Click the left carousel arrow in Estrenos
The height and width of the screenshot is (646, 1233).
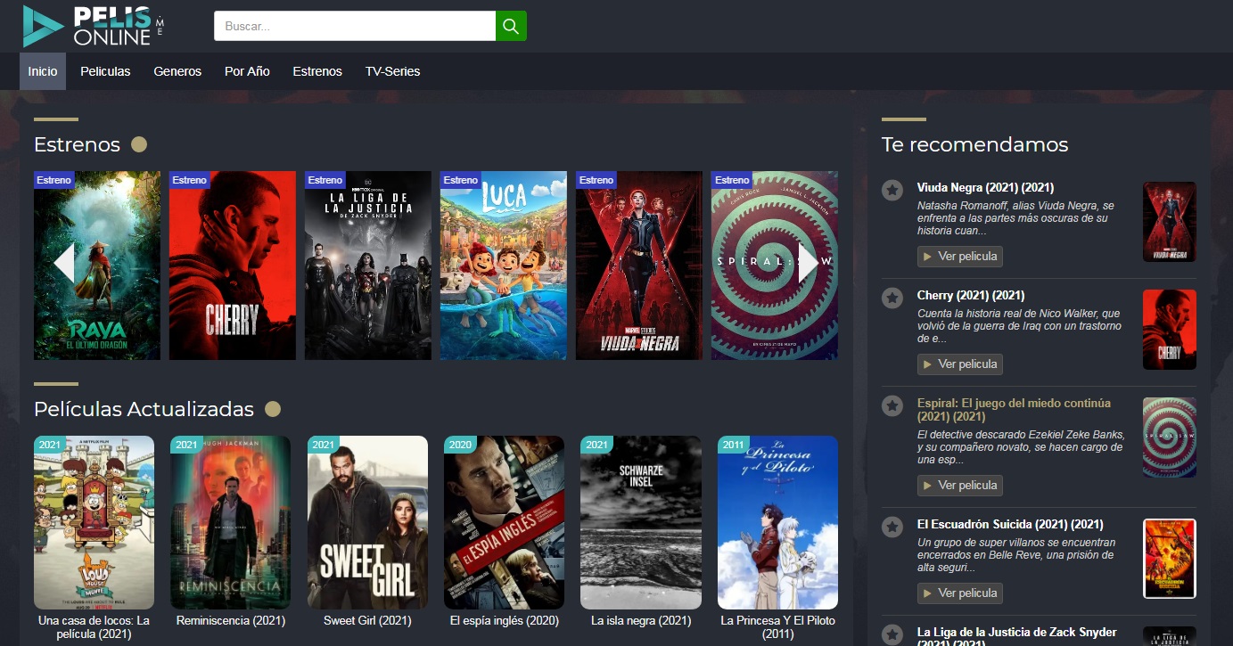click(x=63, y=264)
